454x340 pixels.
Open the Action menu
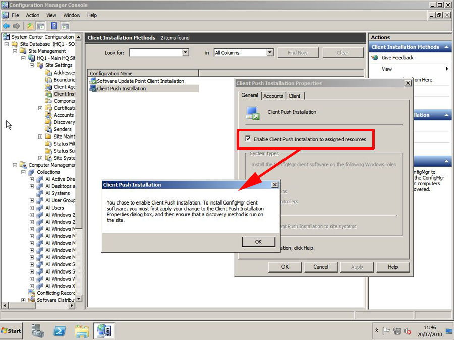pyautogui.click(x=32, y=15)
